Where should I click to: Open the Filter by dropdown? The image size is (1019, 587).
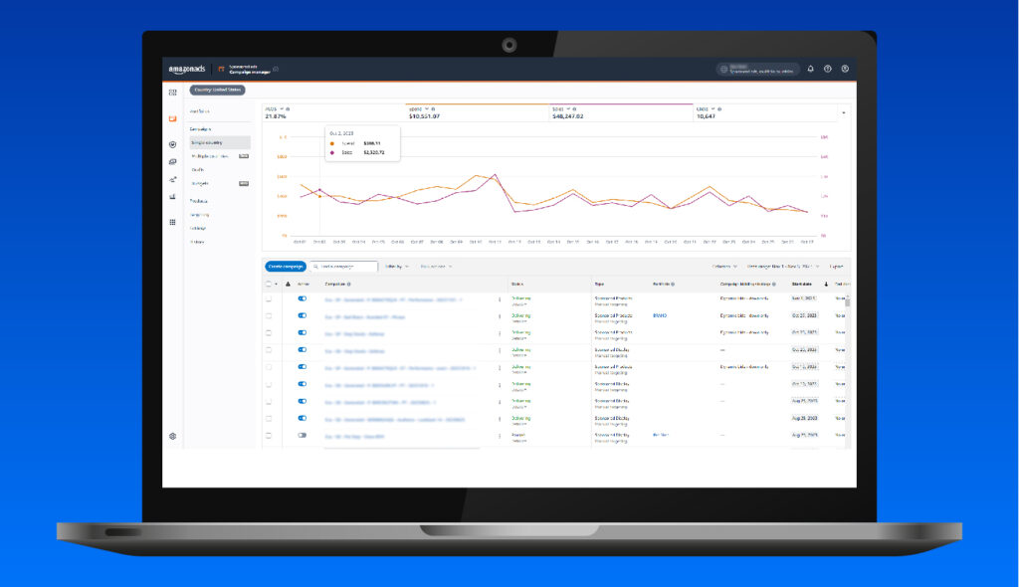coord(397,267)
